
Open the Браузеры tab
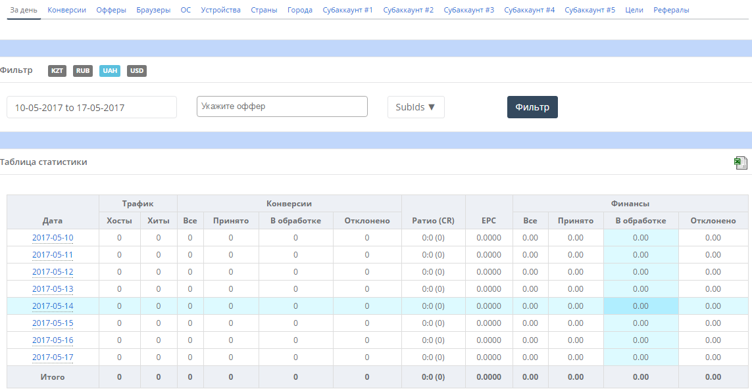[153, 10]
